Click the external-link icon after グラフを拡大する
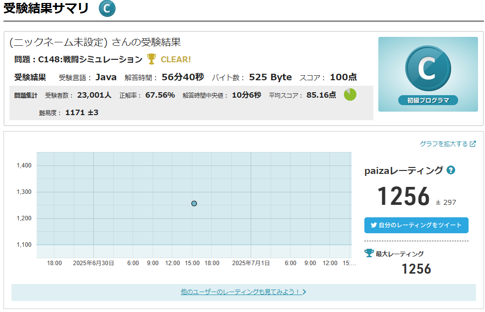Image resolution: width=485 pixels, height=312 pixels. tap(473, 144)
